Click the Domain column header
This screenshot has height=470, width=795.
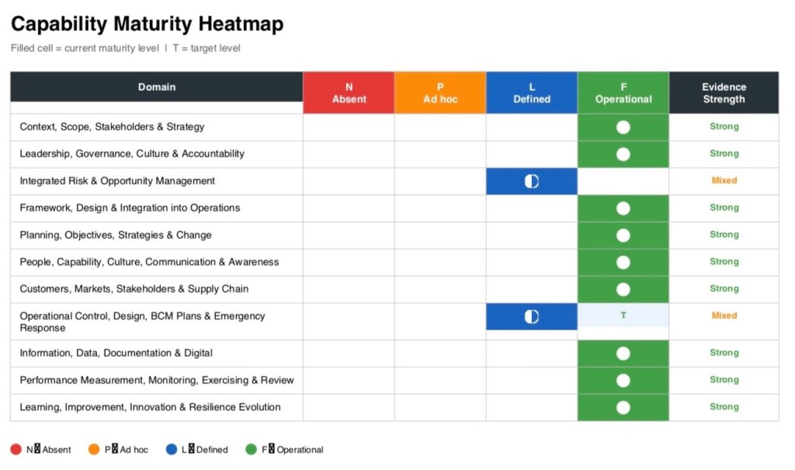[157, 87]
